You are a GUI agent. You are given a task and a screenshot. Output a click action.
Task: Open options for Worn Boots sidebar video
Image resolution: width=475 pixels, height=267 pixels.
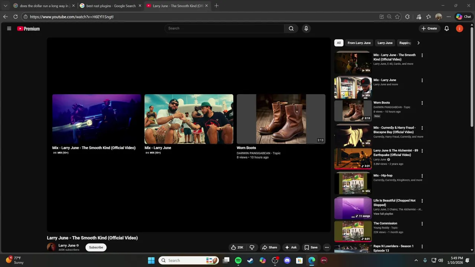pos(422,103)
